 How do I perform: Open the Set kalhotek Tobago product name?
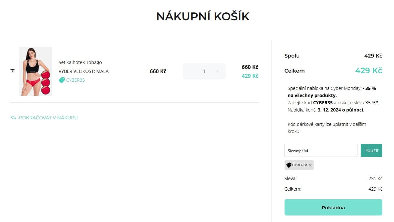pos(80,62)
